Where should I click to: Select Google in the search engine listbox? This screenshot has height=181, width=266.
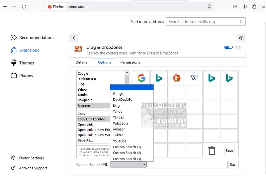(x=101, y=74)
